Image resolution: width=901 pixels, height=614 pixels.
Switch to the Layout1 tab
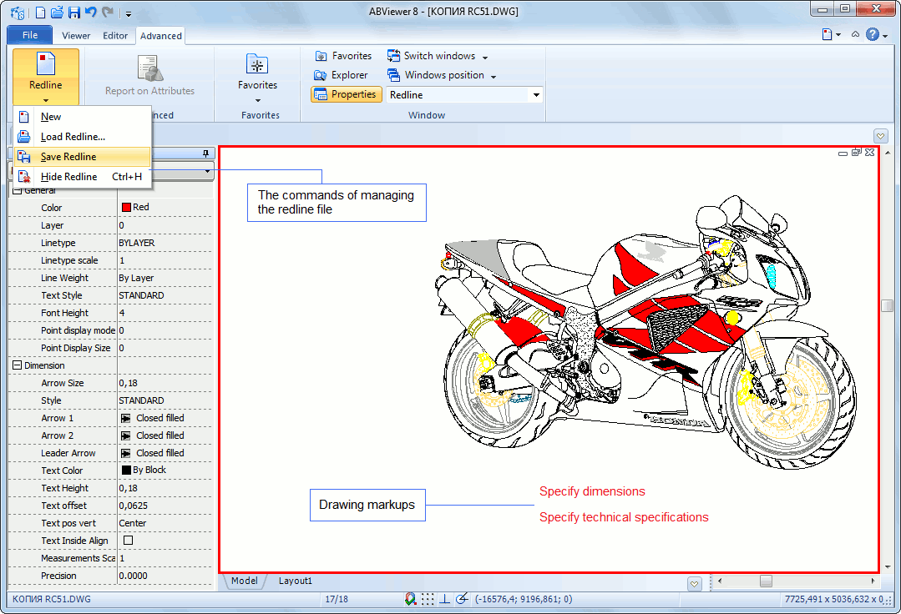(296, 581)
